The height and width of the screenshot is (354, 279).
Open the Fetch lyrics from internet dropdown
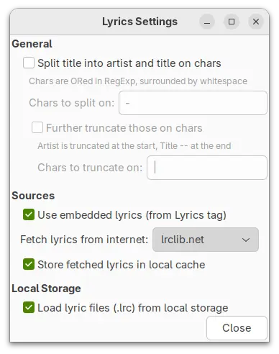pos(206,240)
